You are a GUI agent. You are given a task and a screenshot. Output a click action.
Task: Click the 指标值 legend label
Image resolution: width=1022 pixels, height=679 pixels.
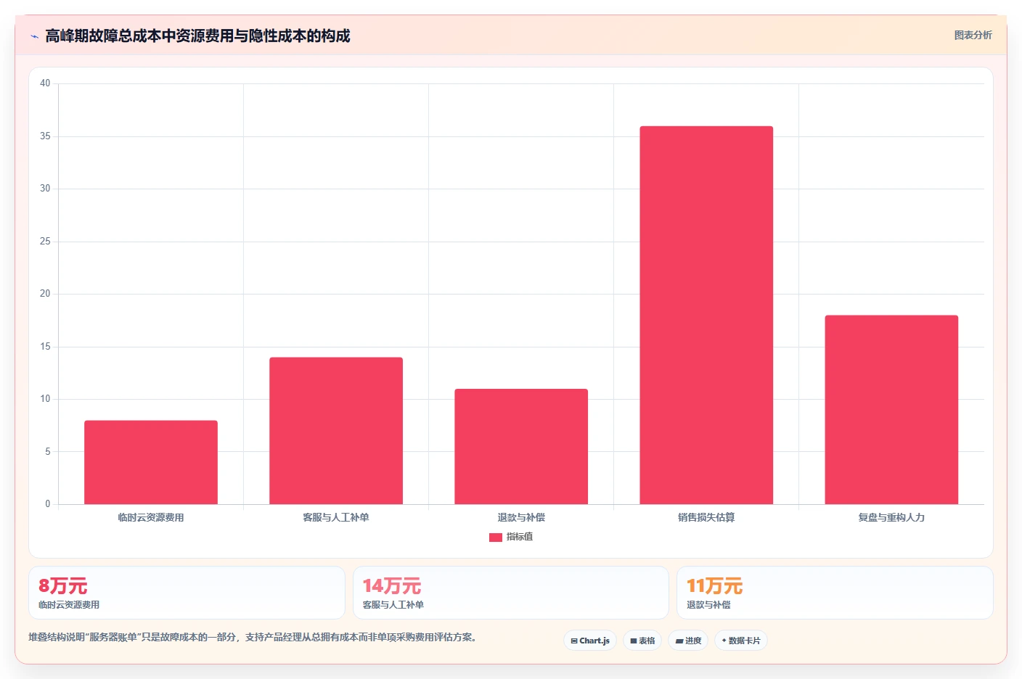pos(520,537)
